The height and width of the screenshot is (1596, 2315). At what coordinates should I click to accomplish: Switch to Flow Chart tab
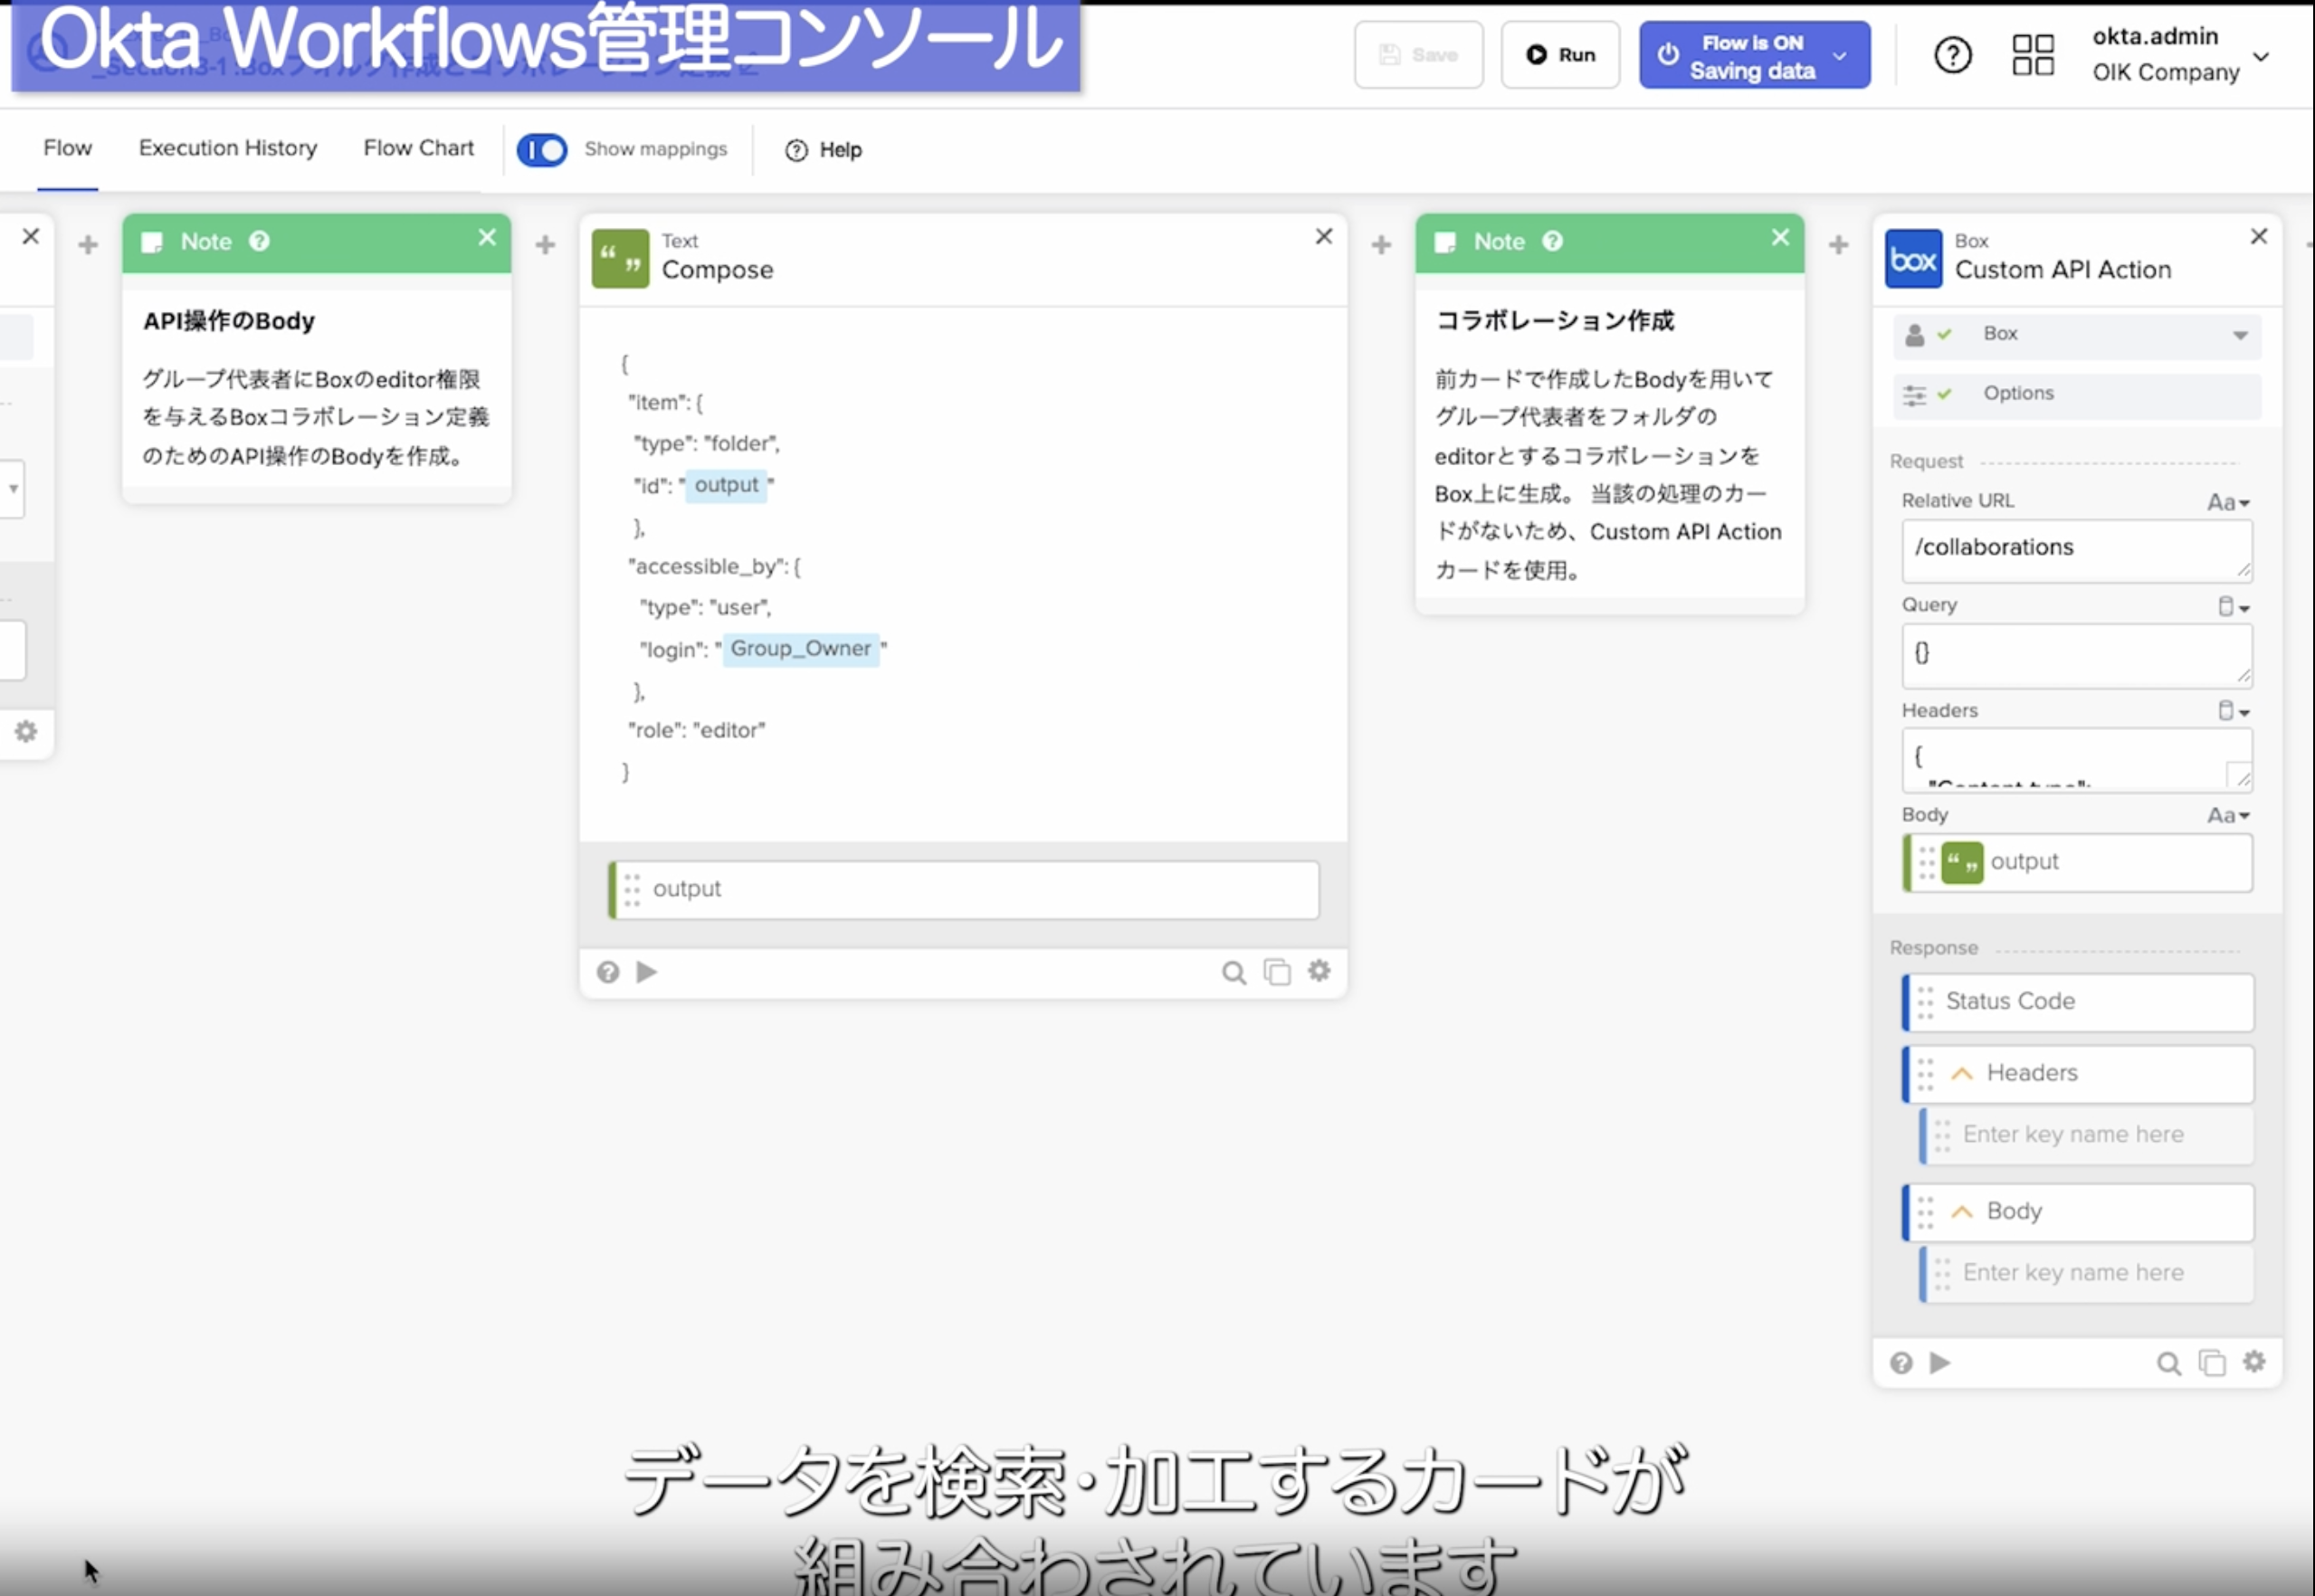[x=418, y=148]
